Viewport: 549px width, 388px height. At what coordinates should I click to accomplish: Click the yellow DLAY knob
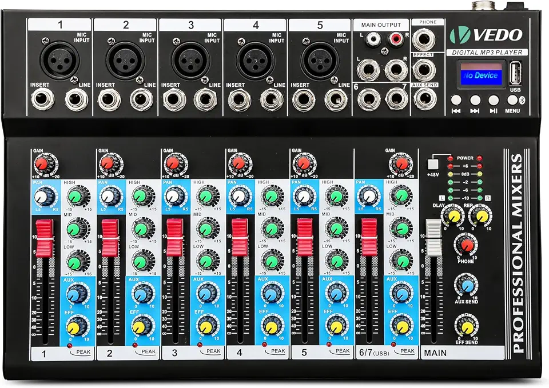tap(453, 217)
